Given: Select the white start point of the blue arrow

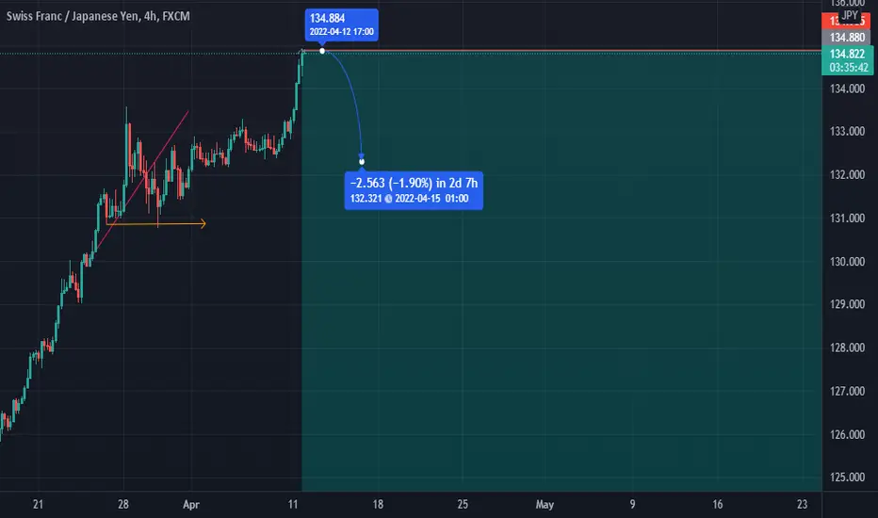Looking at the screenshot, I should click(x=322, y=51).
